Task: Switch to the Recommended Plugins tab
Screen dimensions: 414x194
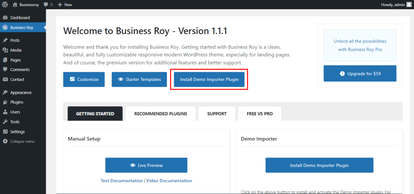Action: [161, 114]
